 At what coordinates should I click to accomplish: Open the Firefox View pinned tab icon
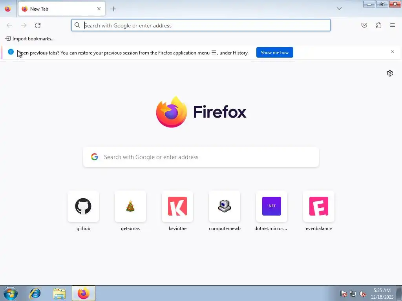[x=8, y=9]
